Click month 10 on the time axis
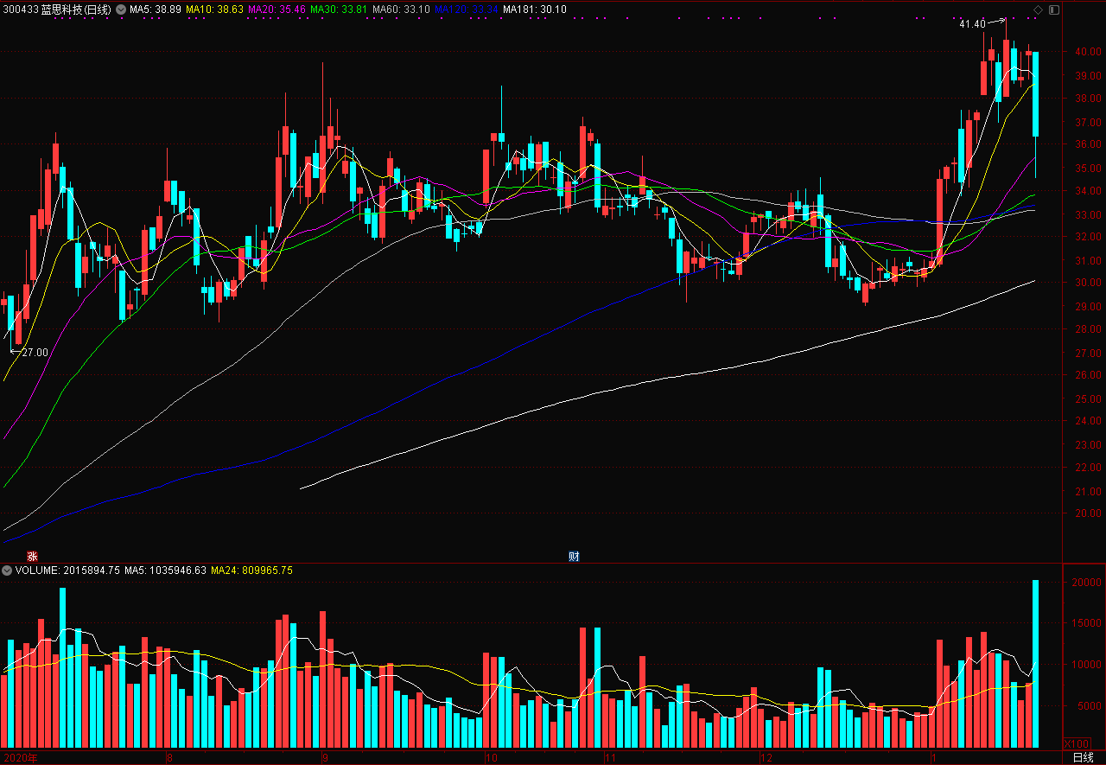This screenshot has width=1106, height=765. tap(491, 758)
